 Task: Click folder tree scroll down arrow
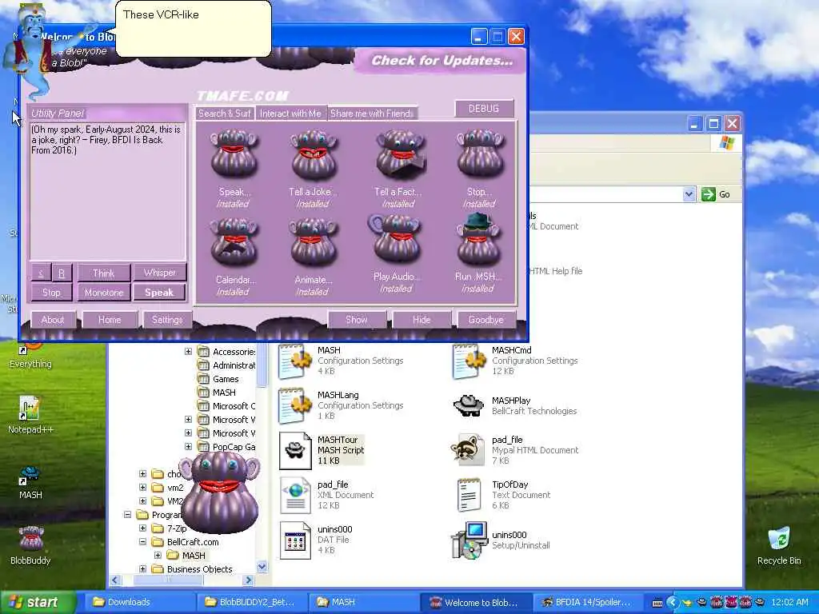262,567
